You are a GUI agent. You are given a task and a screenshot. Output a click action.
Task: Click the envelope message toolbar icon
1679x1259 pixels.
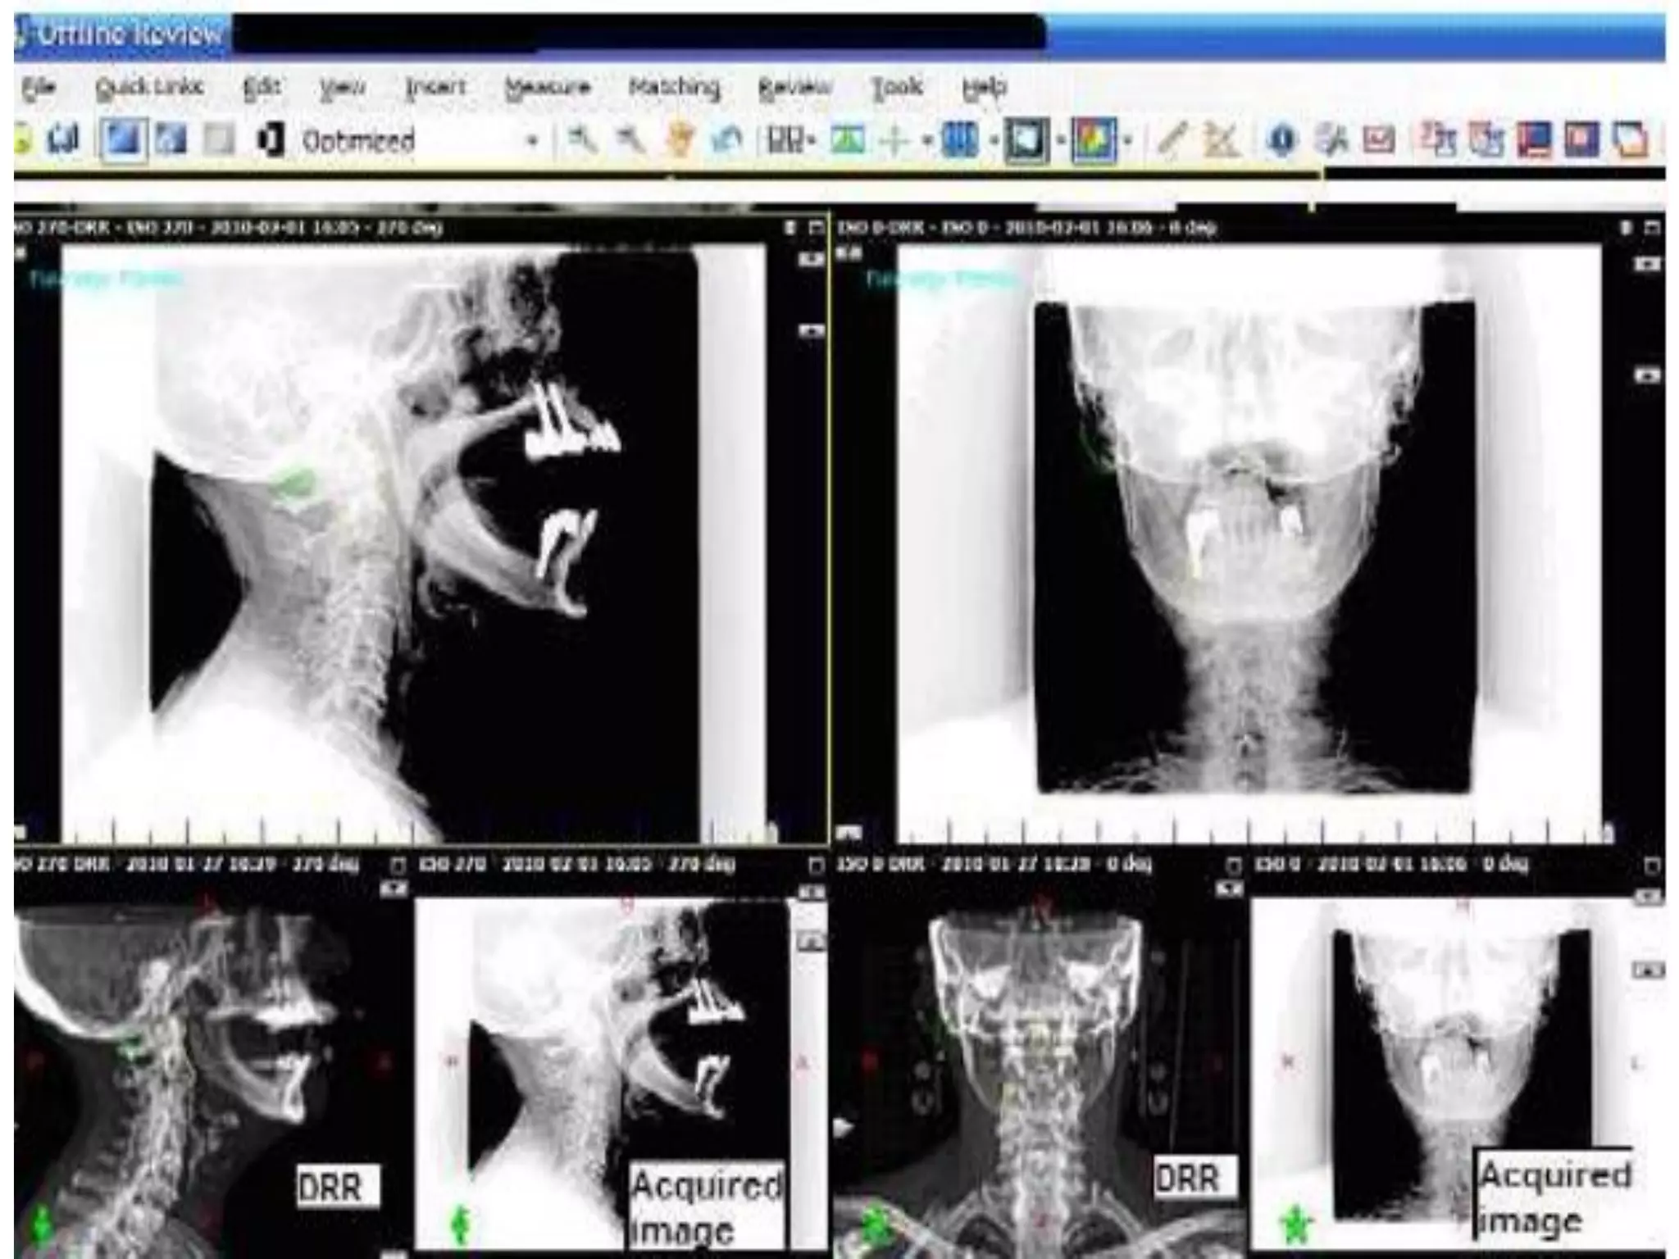(x=1379, y=141)
